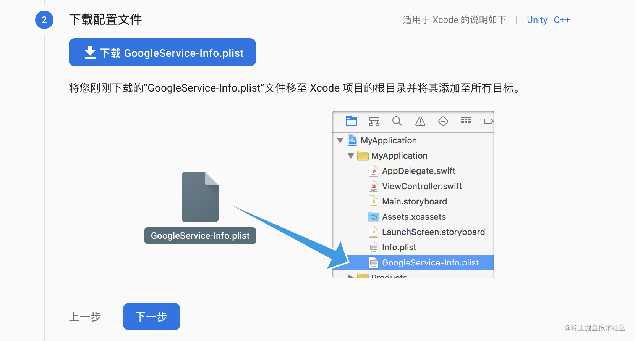Select the Xcode test diamond navigator icon
635x341 pixels.
(443, 121)
